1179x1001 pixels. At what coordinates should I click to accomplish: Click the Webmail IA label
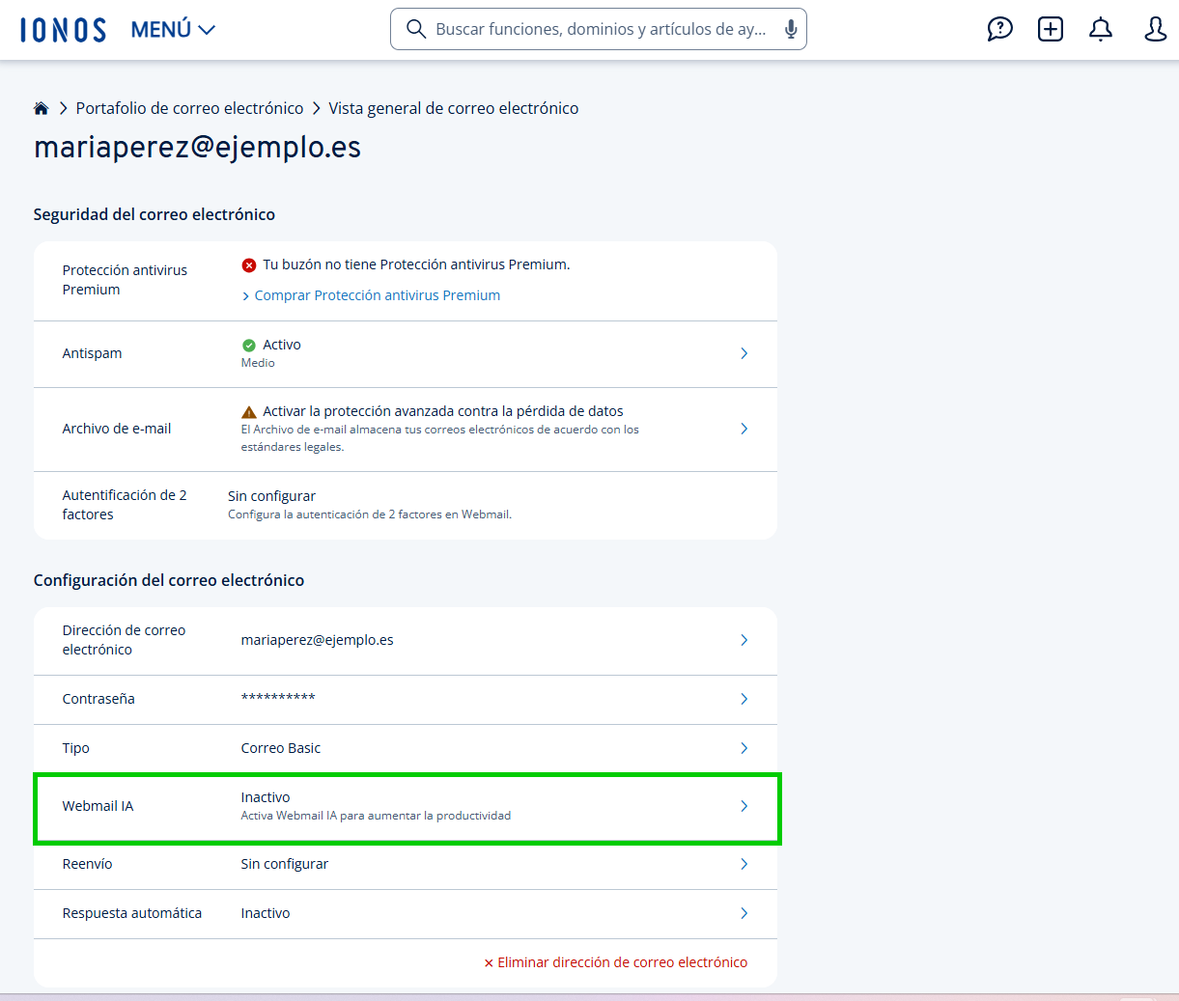coord(98,806)
